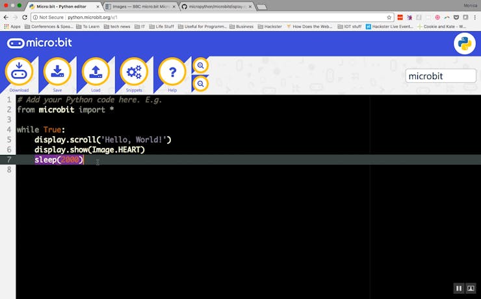This screenshot has width=481, height=299.
Task: Click line number 3 in gutter
Action: (x=9, y=119)
